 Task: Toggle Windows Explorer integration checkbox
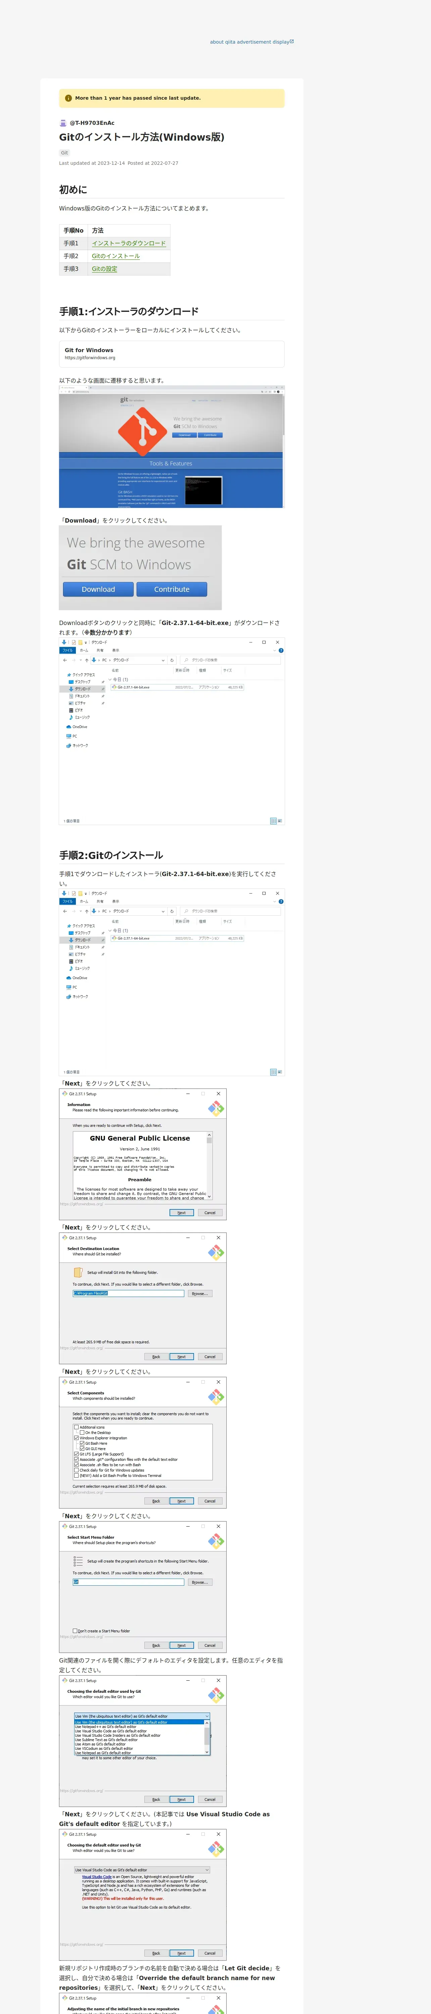(x=76, y=1438)
